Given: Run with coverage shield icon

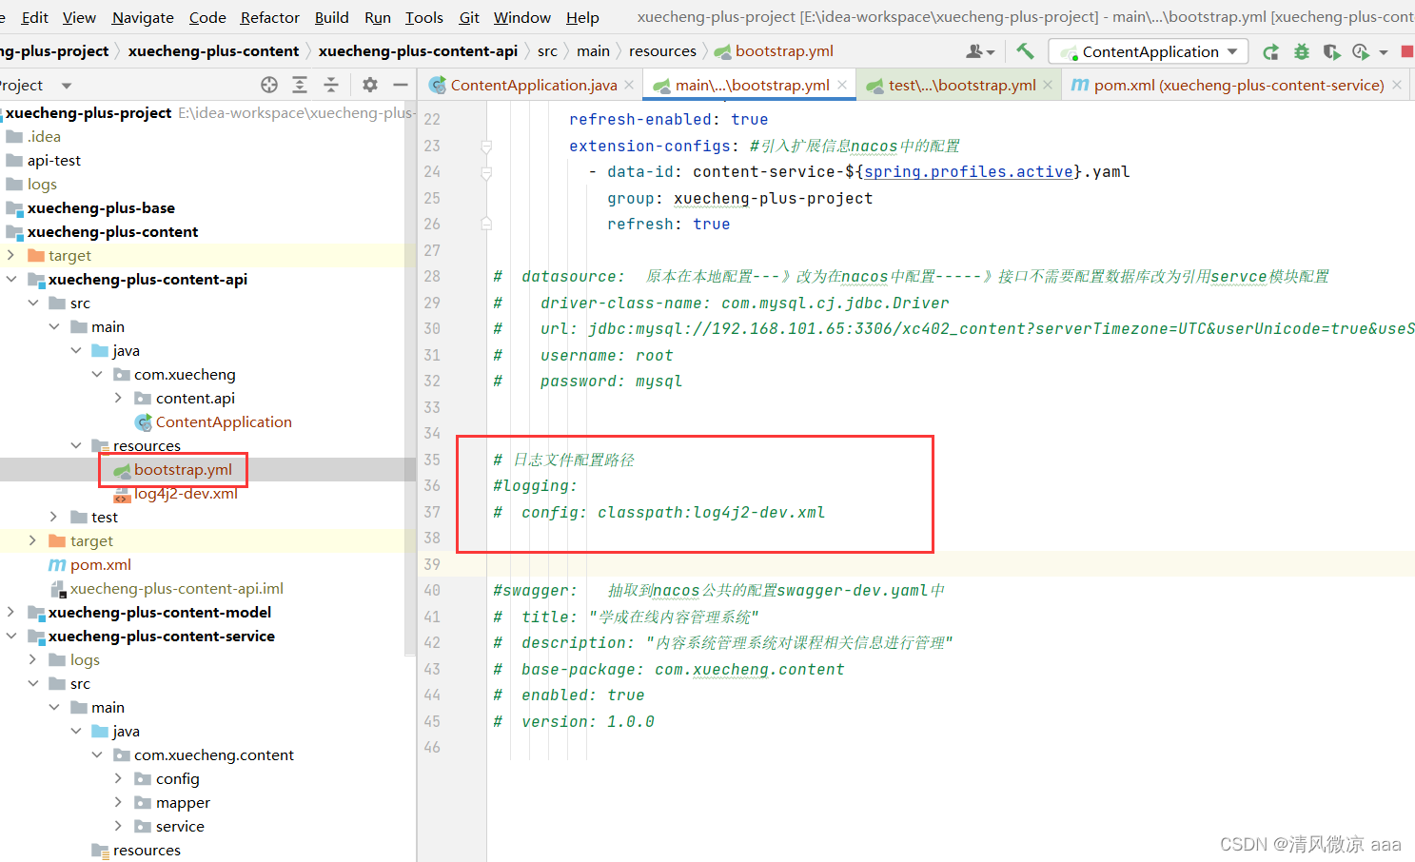Looking at the screenshot, I should [1331, 51].
